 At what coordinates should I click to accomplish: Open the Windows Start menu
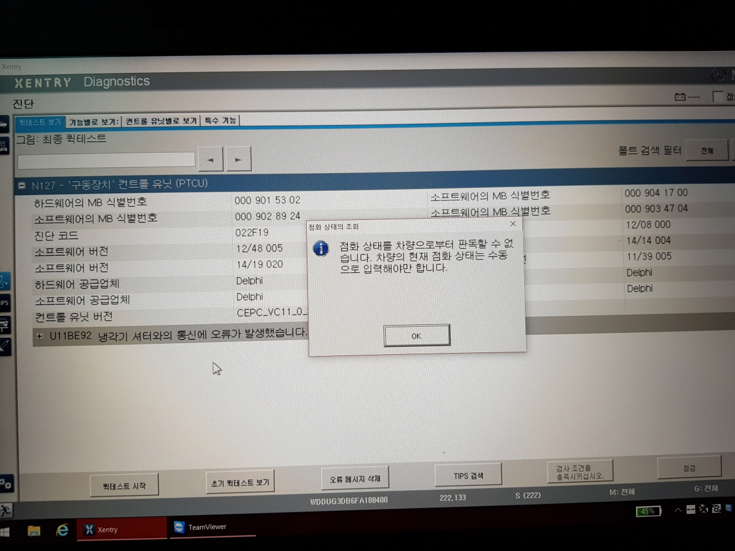point(5,532)
